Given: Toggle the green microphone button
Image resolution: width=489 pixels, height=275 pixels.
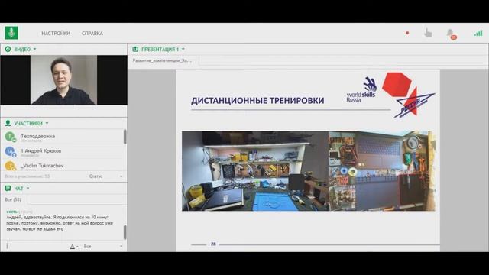Looking at the screenshot, I should point(11,33).
